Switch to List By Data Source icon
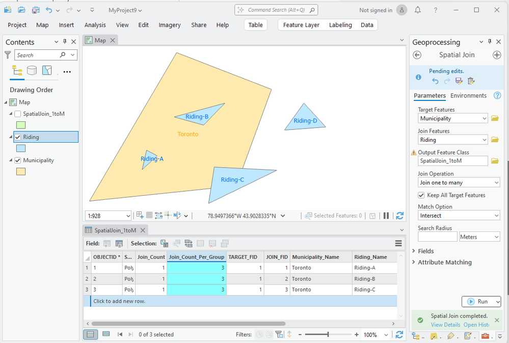This screenshot has height=343, width=509. click(x=32, y=70)
